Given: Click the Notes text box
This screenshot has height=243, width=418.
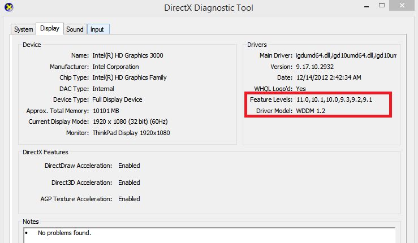Looking at the screenshot, I should pos(209,236).
